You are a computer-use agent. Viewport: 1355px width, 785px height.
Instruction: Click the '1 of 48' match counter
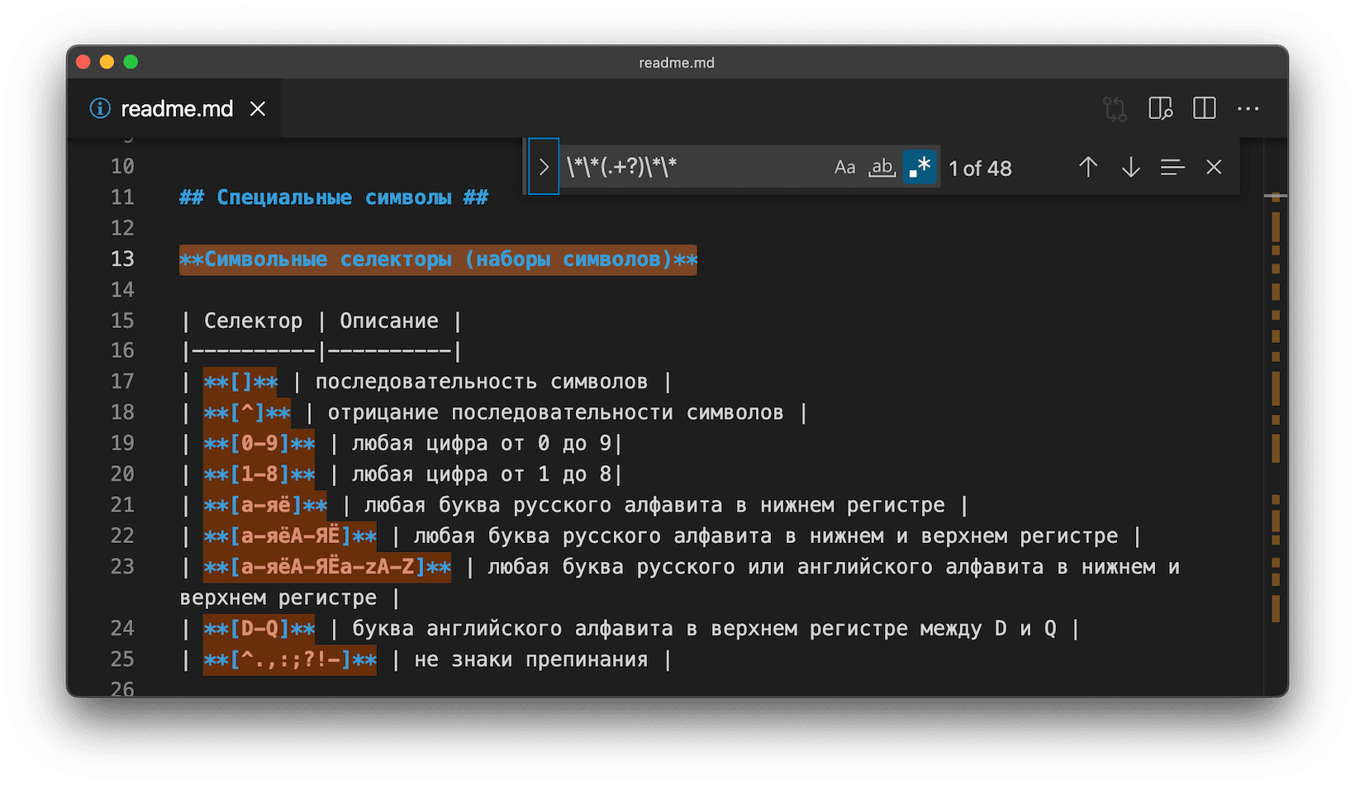pos(980,169)
